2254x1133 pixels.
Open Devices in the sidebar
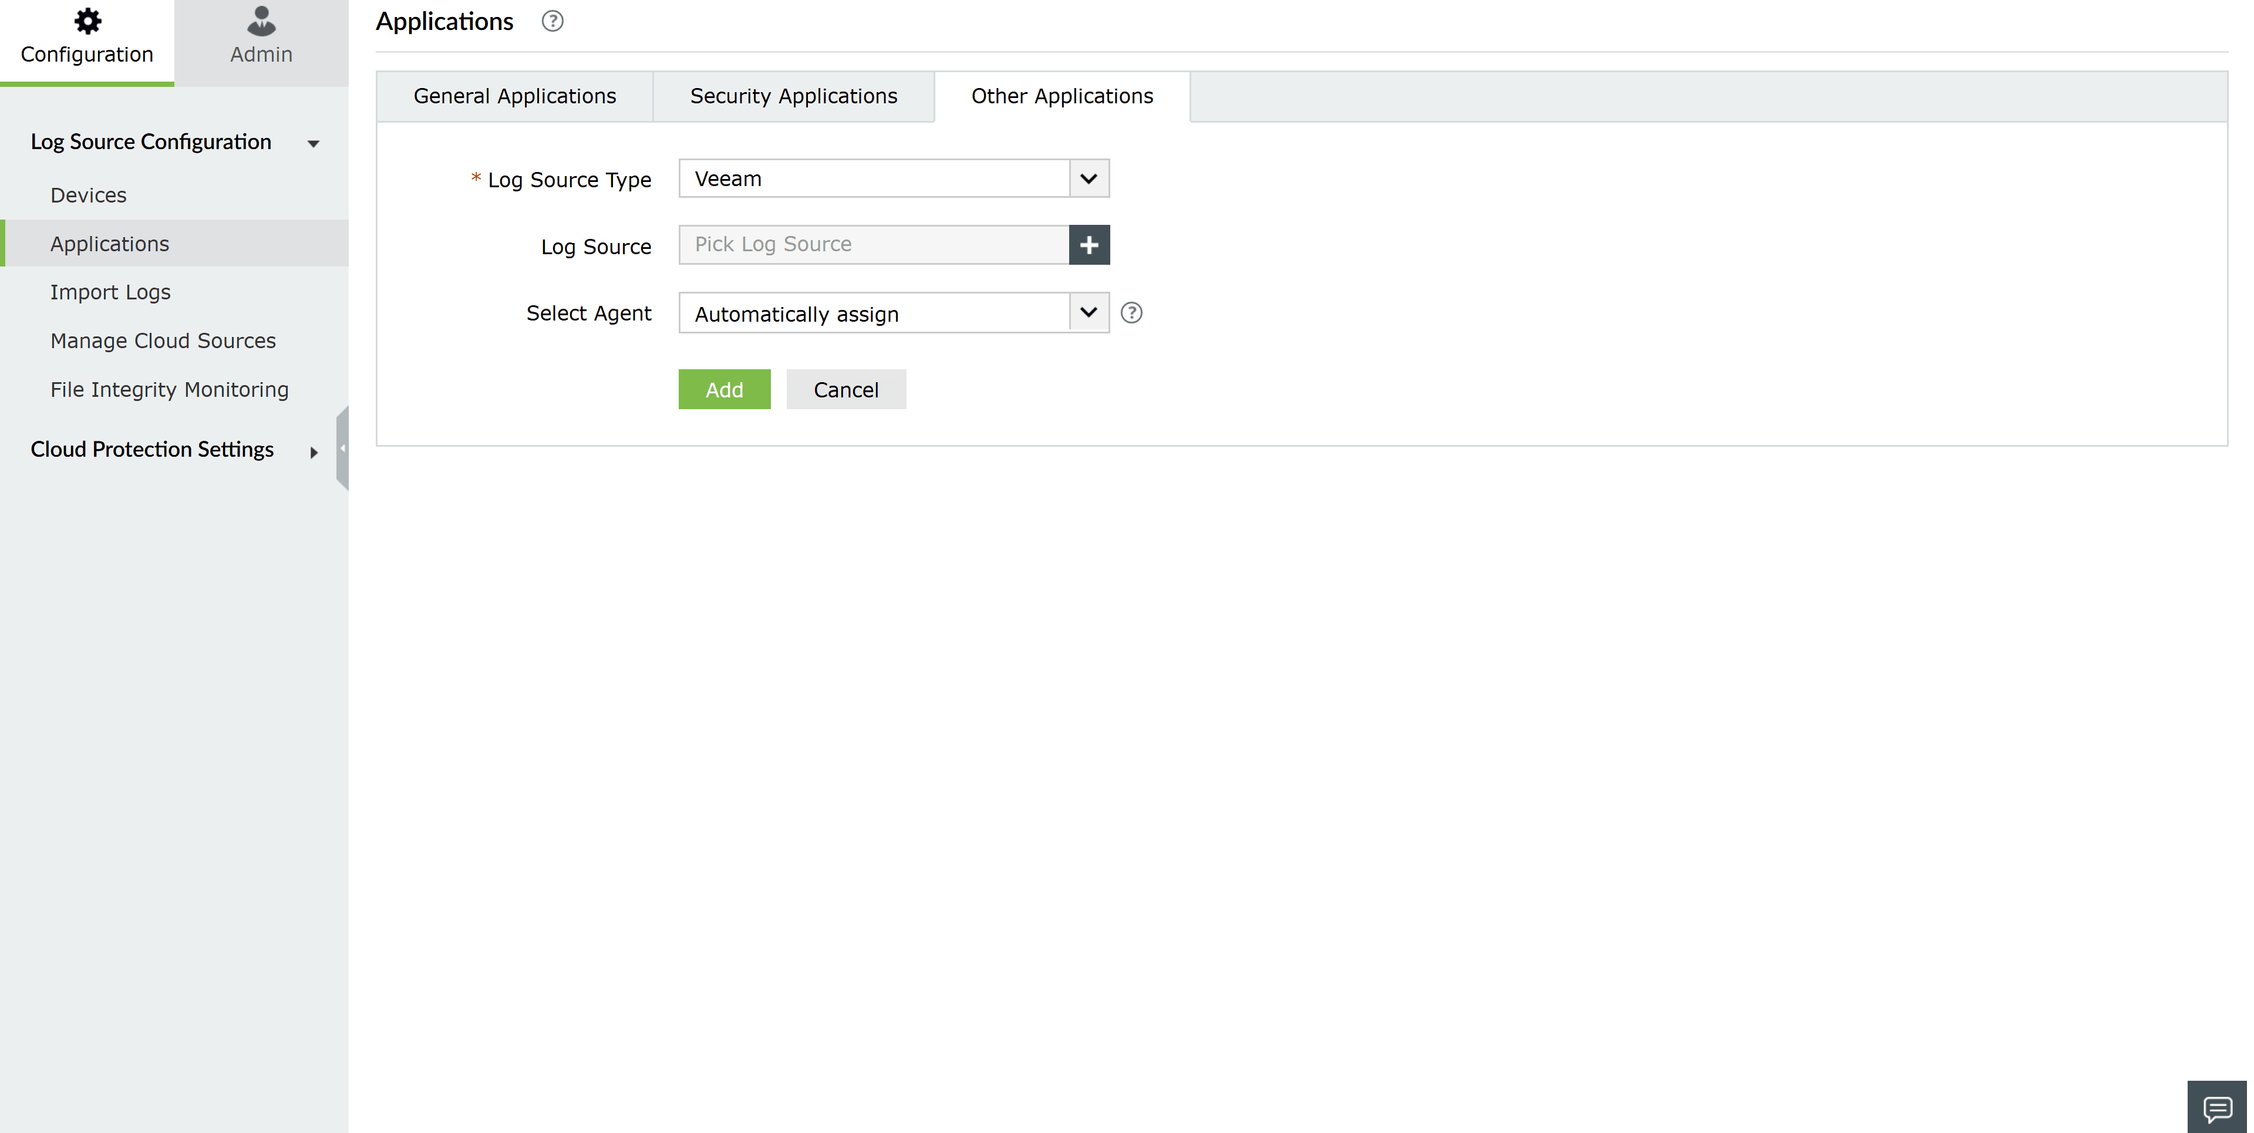[87, 194]
